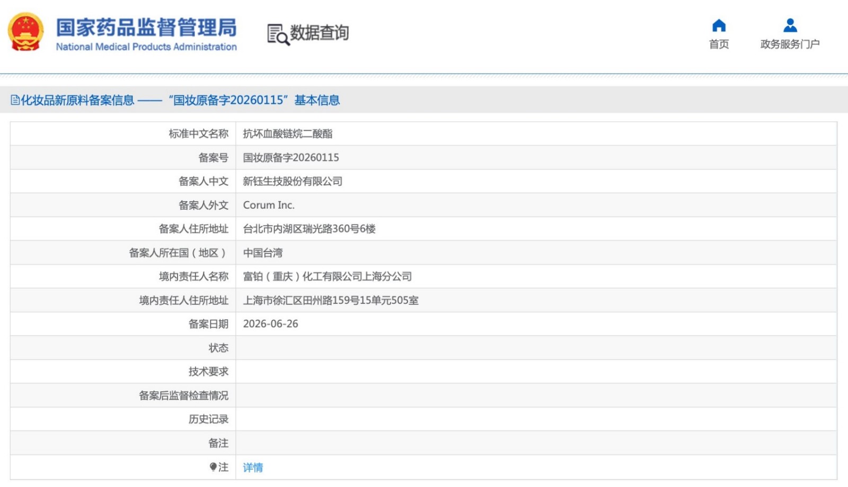Click the document icon before 化妆品新原料备案信息
848x487 pixels.
[15, 100]
